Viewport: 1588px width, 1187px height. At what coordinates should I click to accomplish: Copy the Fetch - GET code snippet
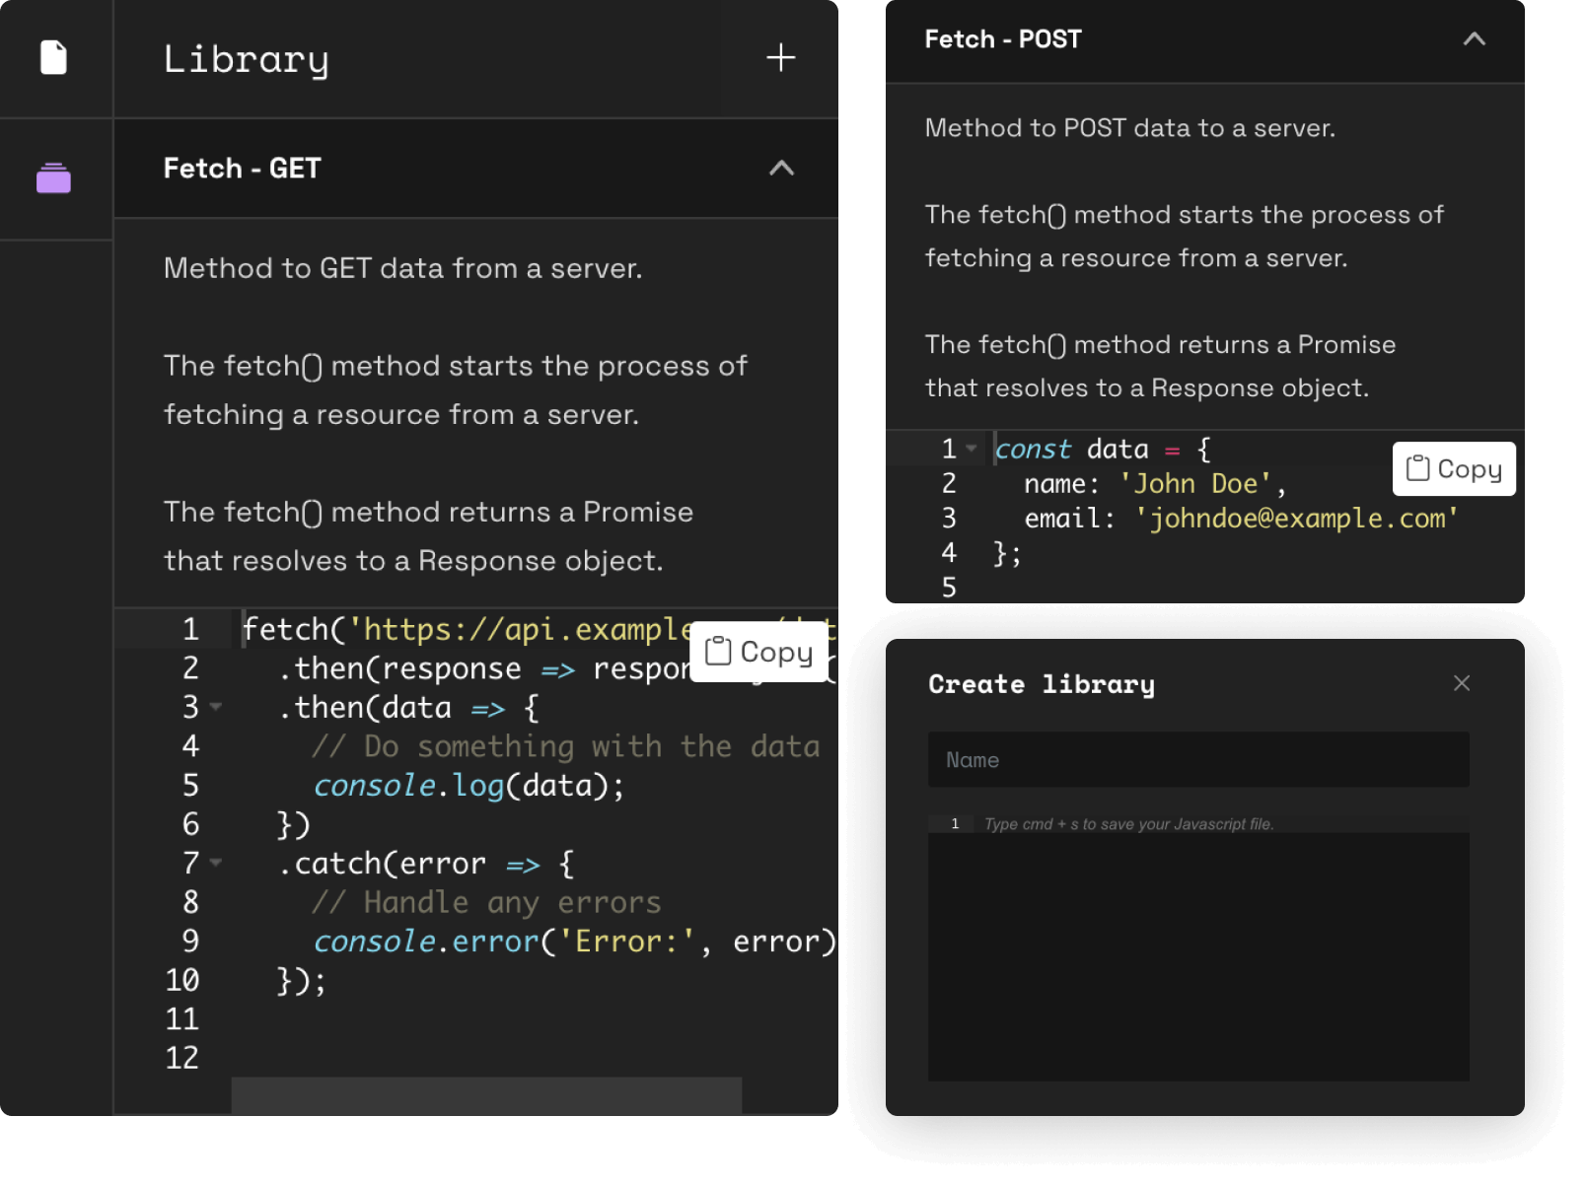click(x=759, y=652)
